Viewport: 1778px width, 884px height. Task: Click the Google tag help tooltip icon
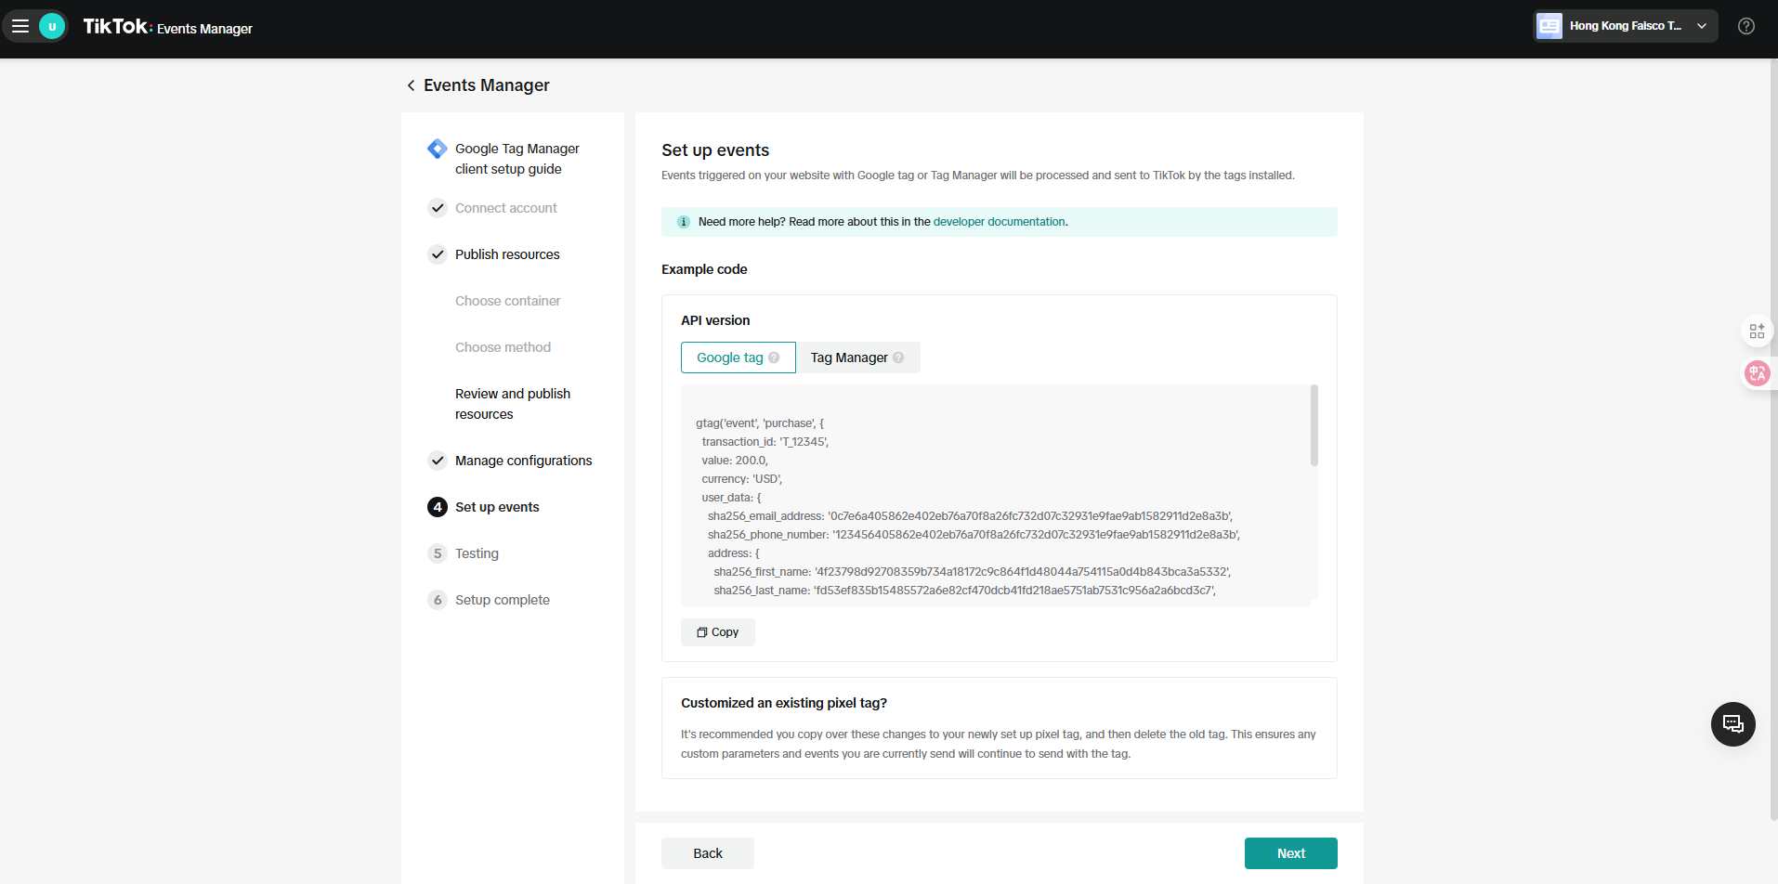pyautogui.click(x=774, y=357)
